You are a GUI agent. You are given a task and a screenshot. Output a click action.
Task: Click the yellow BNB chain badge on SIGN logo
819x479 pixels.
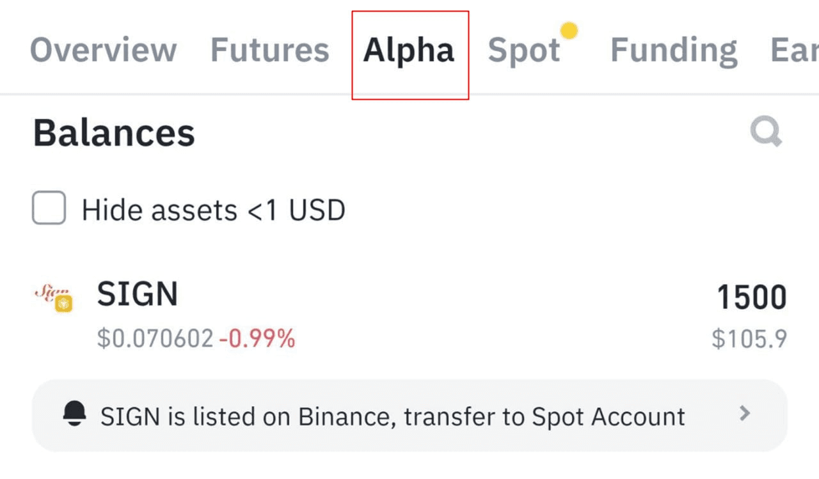point(63,304)
